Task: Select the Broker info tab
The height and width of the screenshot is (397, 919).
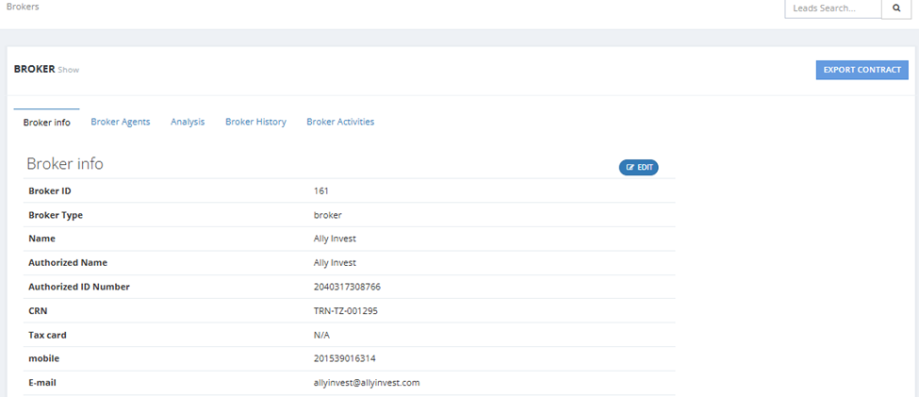Action: pyautogui.click(x=47, y=123)
